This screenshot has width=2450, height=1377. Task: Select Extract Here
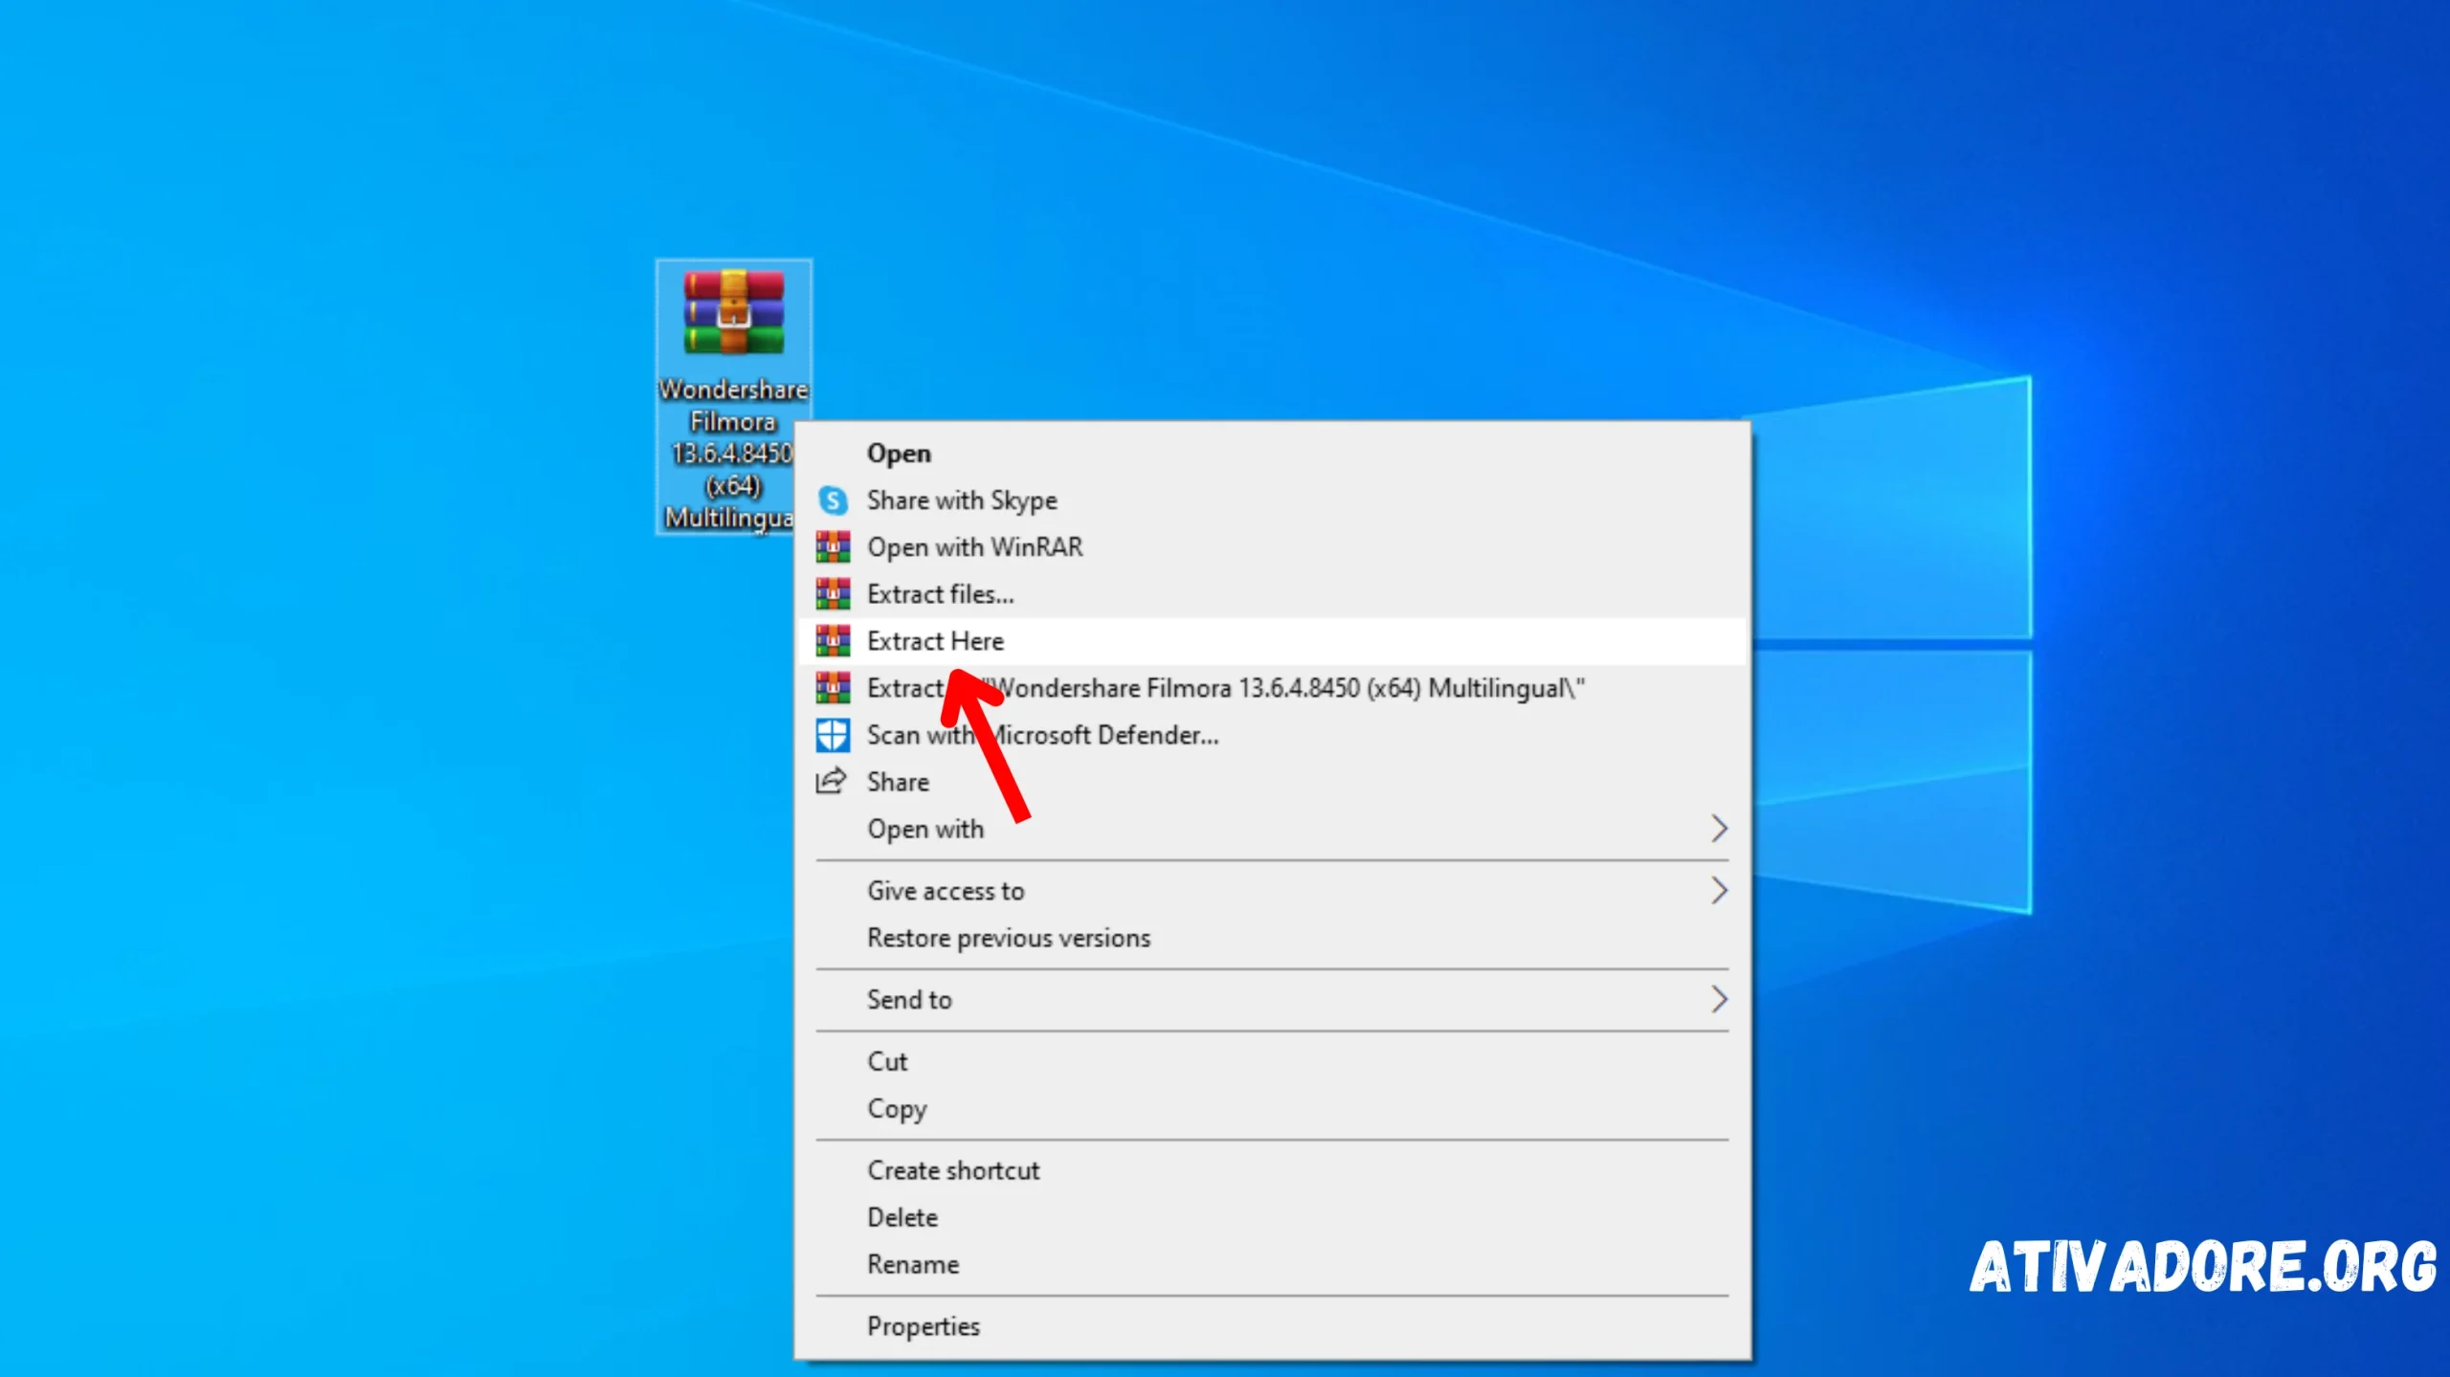tap(1272, 641)
